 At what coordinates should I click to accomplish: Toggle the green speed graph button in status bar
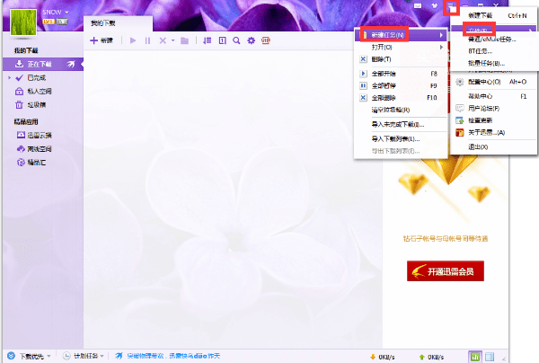474,357
